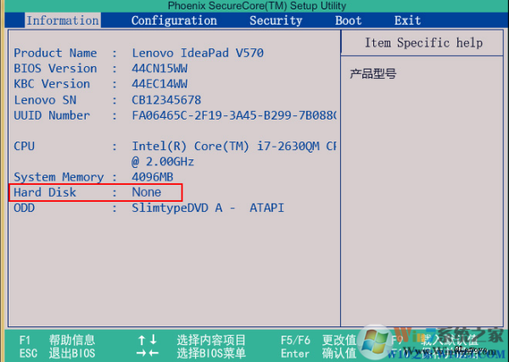Select the Lenovo IdeaPad V570 value

198,53
